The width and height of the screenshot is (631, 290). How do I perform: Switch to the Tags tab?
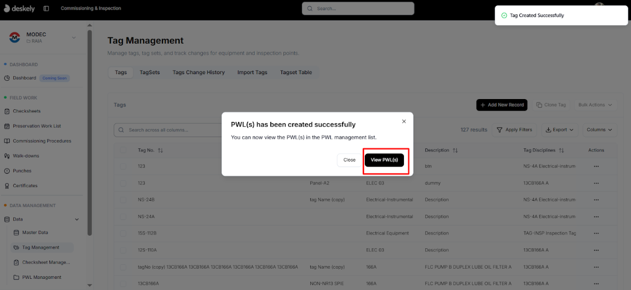click(x=121, y=72)
